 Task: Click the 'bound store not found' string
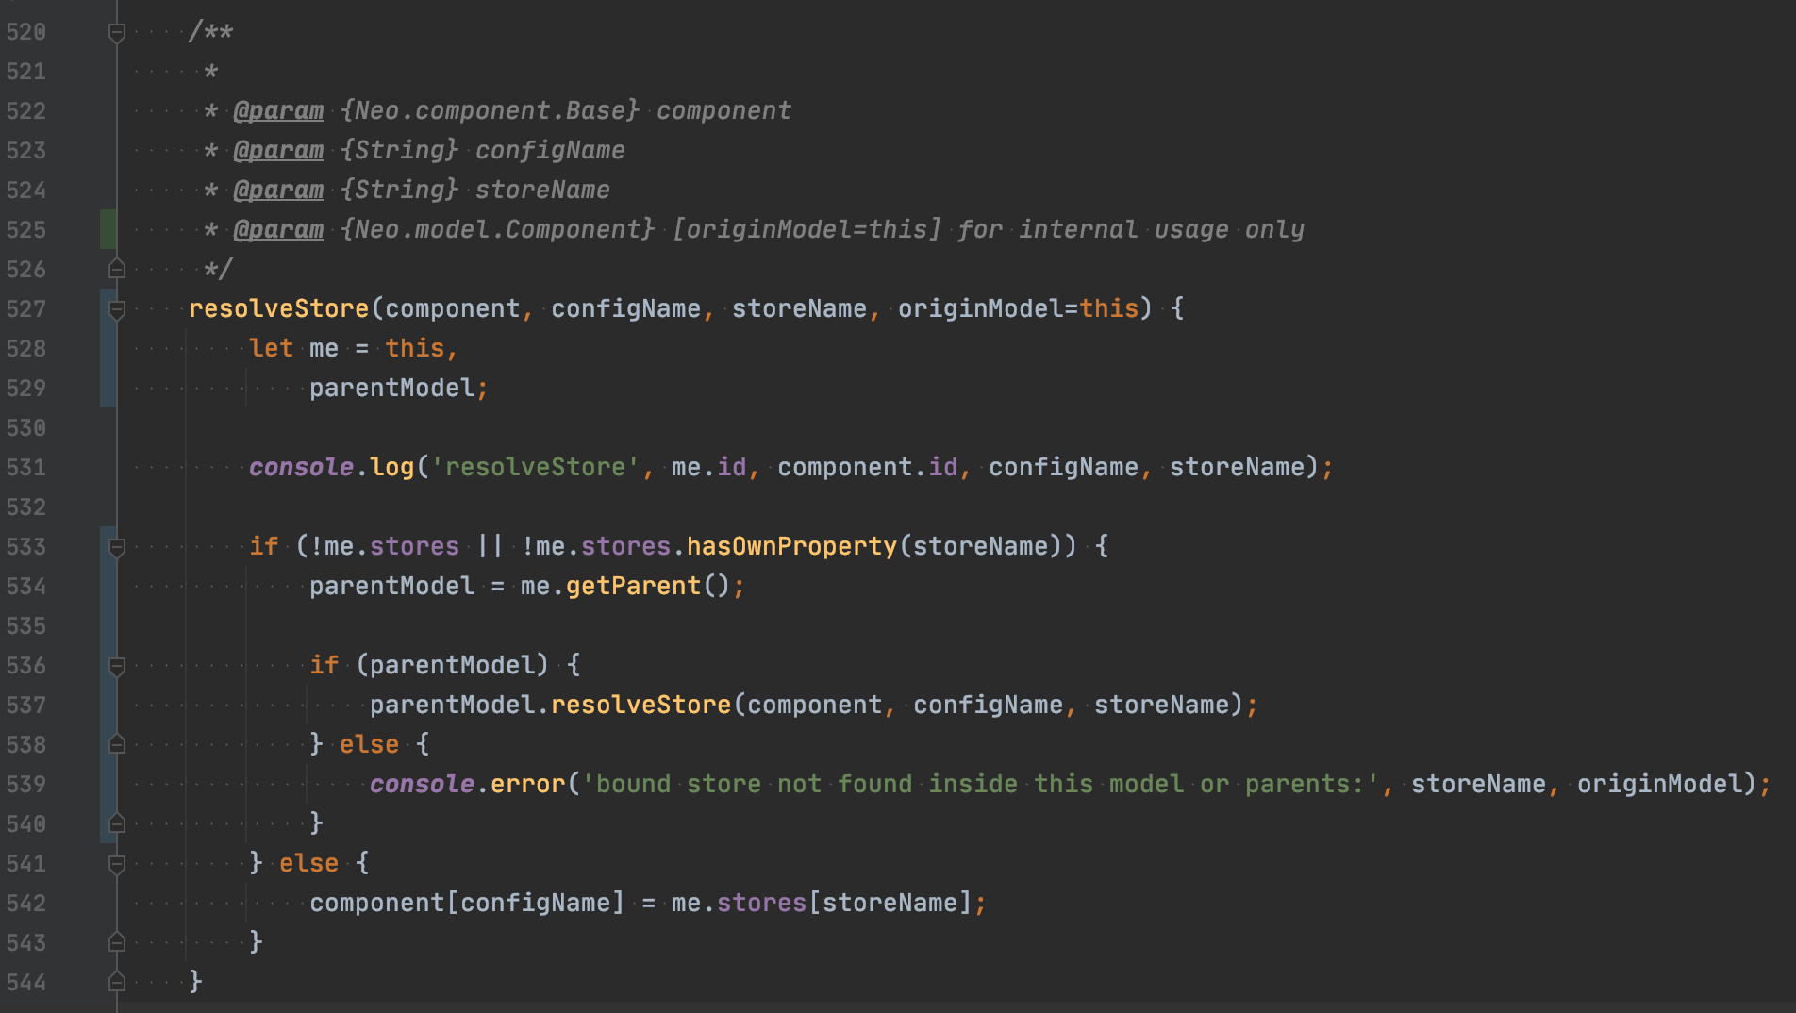click(980, 784)
